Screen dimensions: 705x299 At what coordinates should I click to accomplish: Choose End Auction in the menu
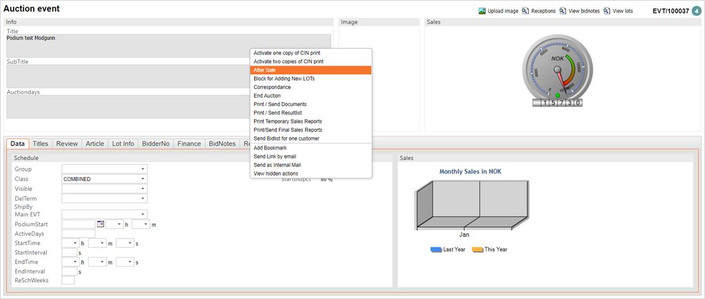pos(311,96)
